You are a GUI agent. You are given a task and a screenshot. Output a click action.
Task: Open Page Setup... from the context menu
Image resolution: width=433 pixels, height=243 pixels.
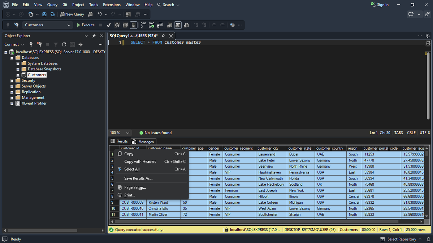[151, 187]
